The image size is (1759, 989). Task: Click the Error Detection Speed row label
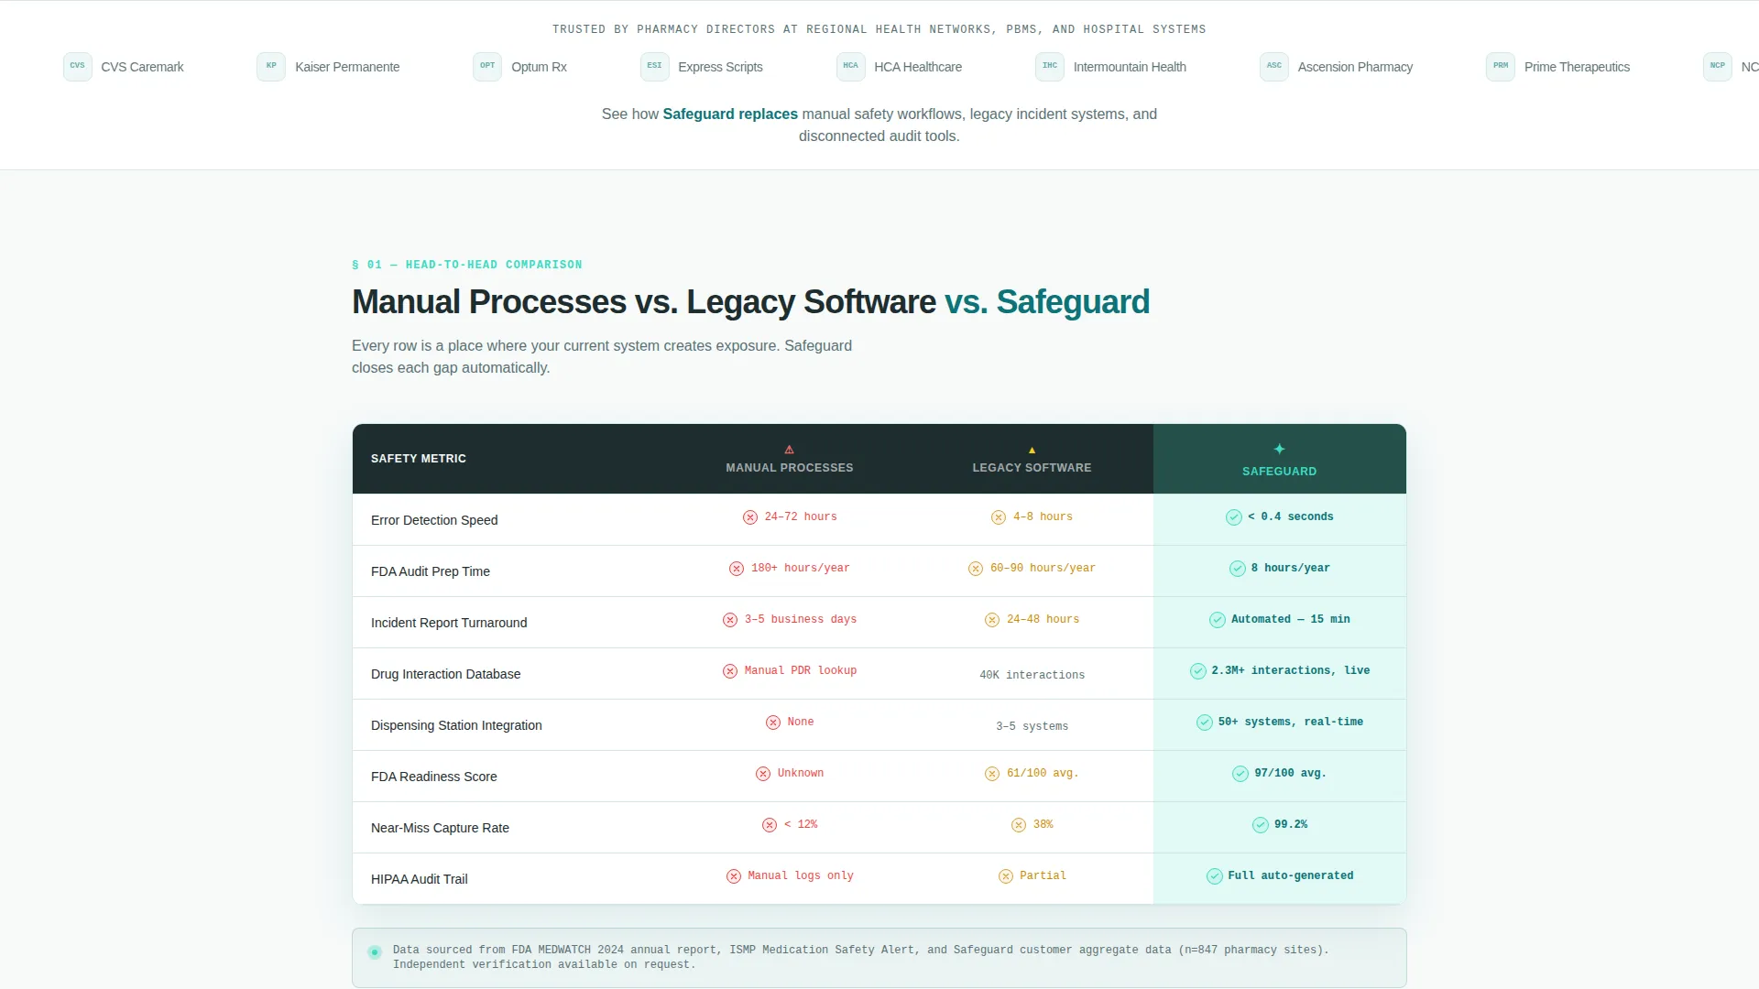click(x=434, y=520)
